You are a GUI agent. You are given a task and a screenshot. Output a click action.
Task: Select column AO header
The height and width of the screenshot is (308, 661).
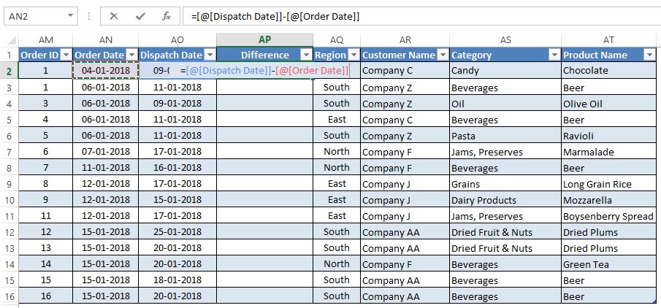point(177,40)
